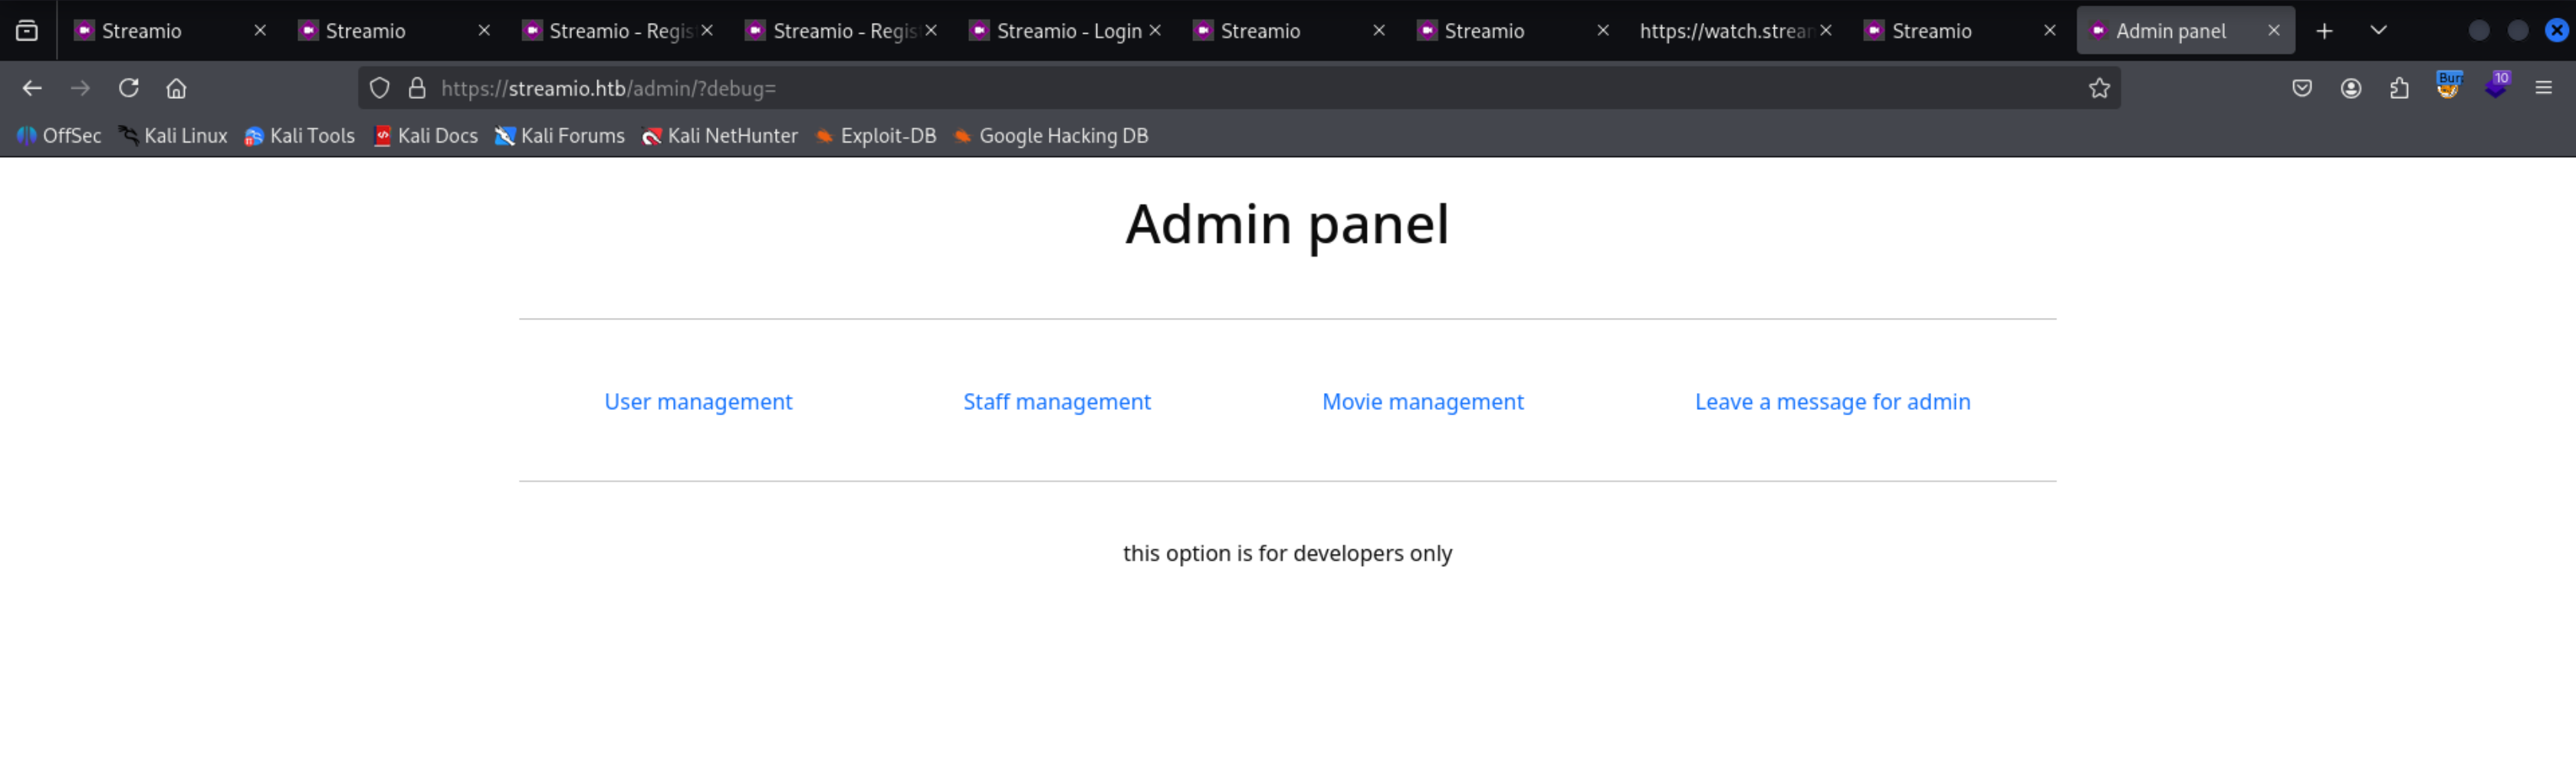Image resolution: width=2576 pixels, height=760 pixels.
Task: Go back using the back arrow
Action: [32, 88]
